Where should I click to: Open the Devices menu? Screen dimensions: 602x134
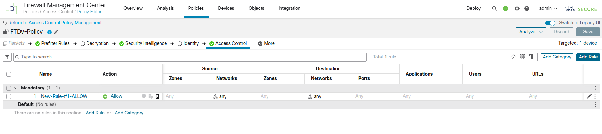[226, 8]
